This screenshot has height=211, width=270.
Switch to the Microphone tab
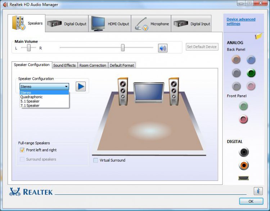click(x=151, y=24)
